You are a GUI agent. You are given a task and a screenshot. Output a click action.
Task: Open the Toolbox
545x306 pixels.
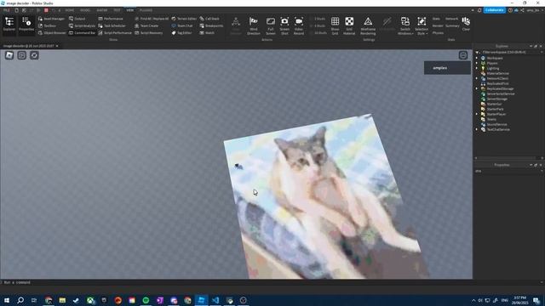48,25
